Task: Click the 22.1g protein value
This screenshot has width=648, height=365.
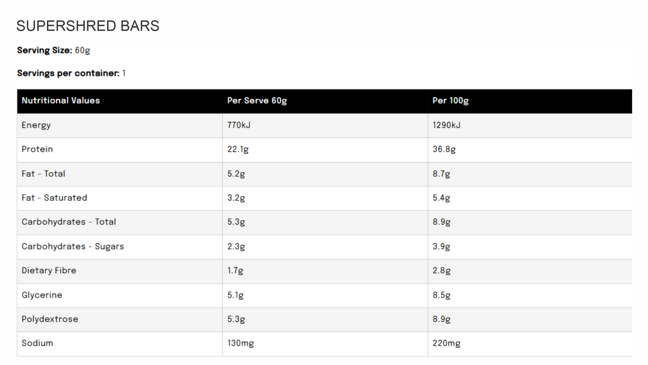Action: click(238, 150)
